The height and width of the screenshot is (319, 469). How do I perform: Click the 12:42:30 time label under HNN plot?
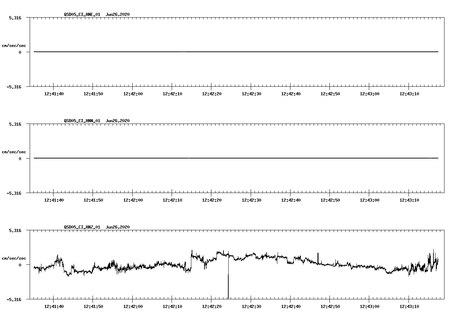coord(251,200)
